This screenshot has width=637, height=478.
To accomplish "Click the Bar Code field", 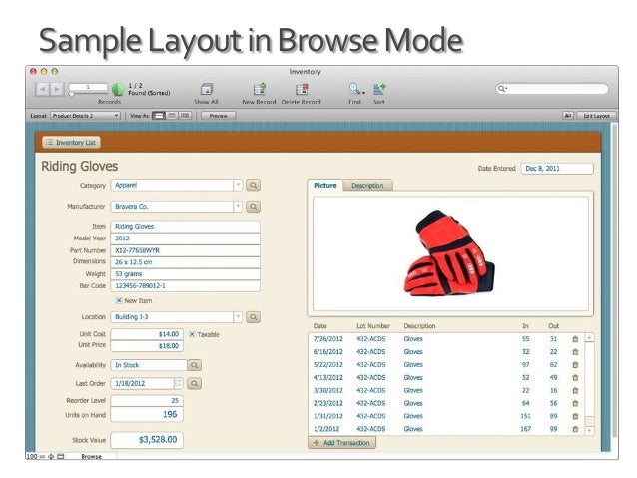I will 186,286.
